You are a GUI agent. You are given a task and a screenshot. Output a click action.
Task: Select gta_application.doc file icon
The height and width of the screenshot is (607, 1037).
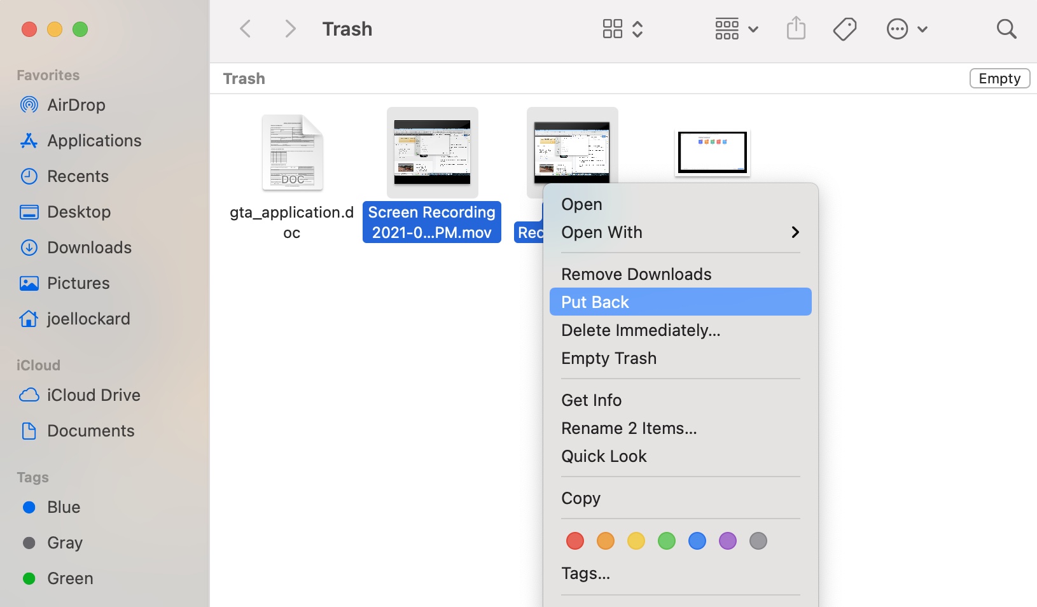(x=293, y=153)
